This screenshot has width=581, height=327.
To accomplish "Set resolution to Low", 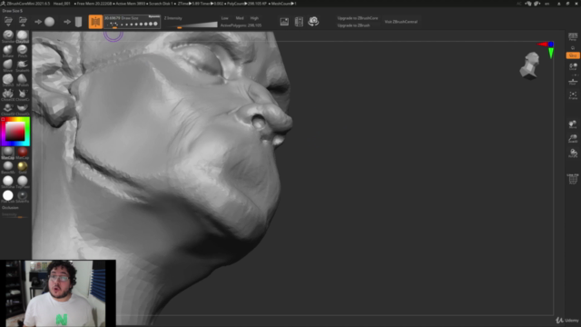I will (x=224, y=18).
